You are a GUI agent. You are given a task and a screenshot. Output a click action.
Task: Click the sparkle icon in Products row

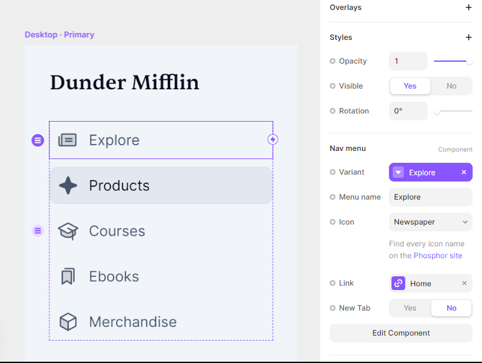click(68, 185)
